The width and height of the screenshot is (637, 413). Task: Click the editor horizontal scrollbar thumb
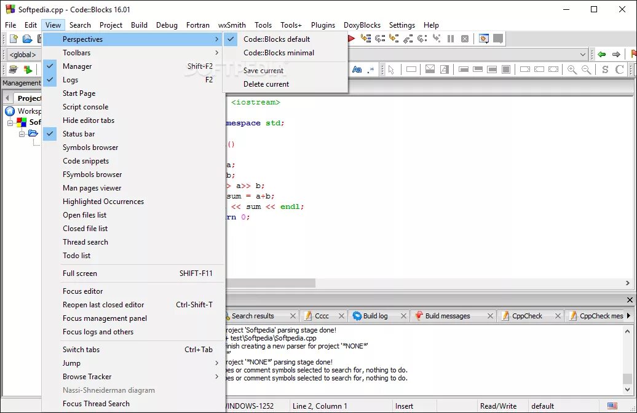click(x=270, y=283)
